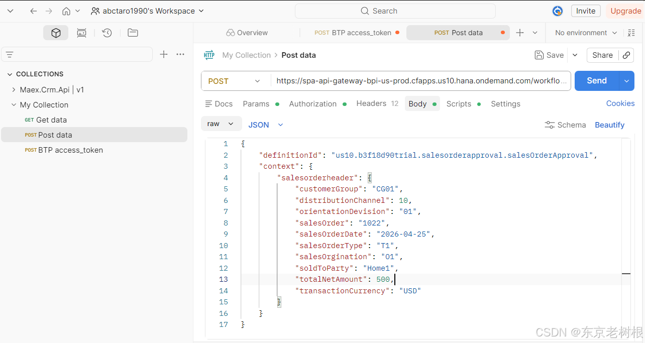Click the plus icon to create a collection

point(164,54)
